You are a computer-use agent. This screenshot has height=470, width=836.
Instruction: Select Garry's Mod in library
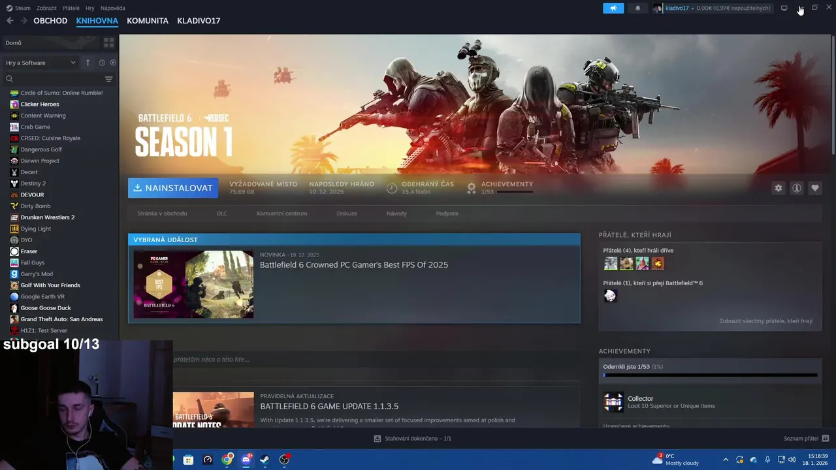tap(37, 274)
